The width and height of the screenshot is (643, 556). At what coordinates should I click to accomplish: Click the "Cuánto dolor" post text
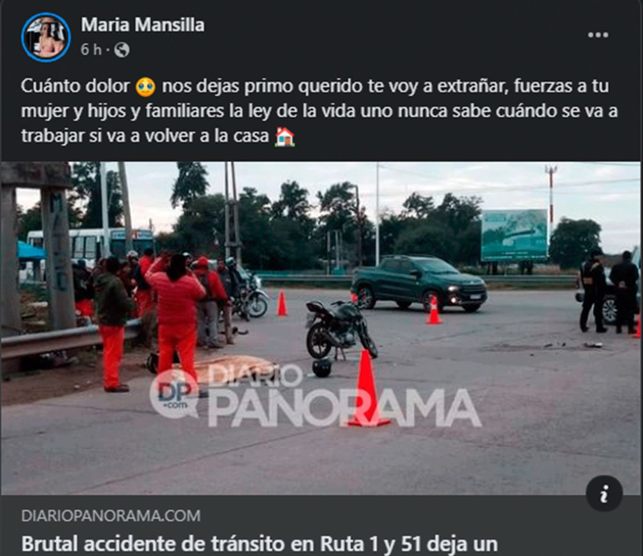pos(76,87)
